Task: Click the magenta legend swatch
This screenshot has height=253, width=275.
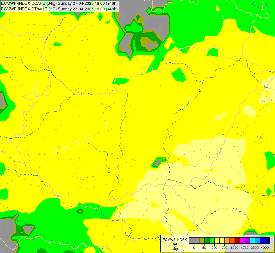Action: [x=242, y=240]
